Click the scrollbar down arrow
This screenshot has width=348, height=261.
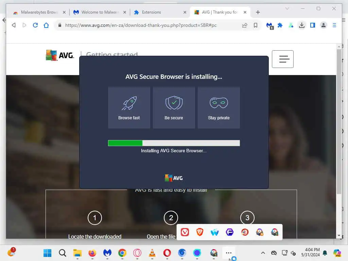pos(339,236)
